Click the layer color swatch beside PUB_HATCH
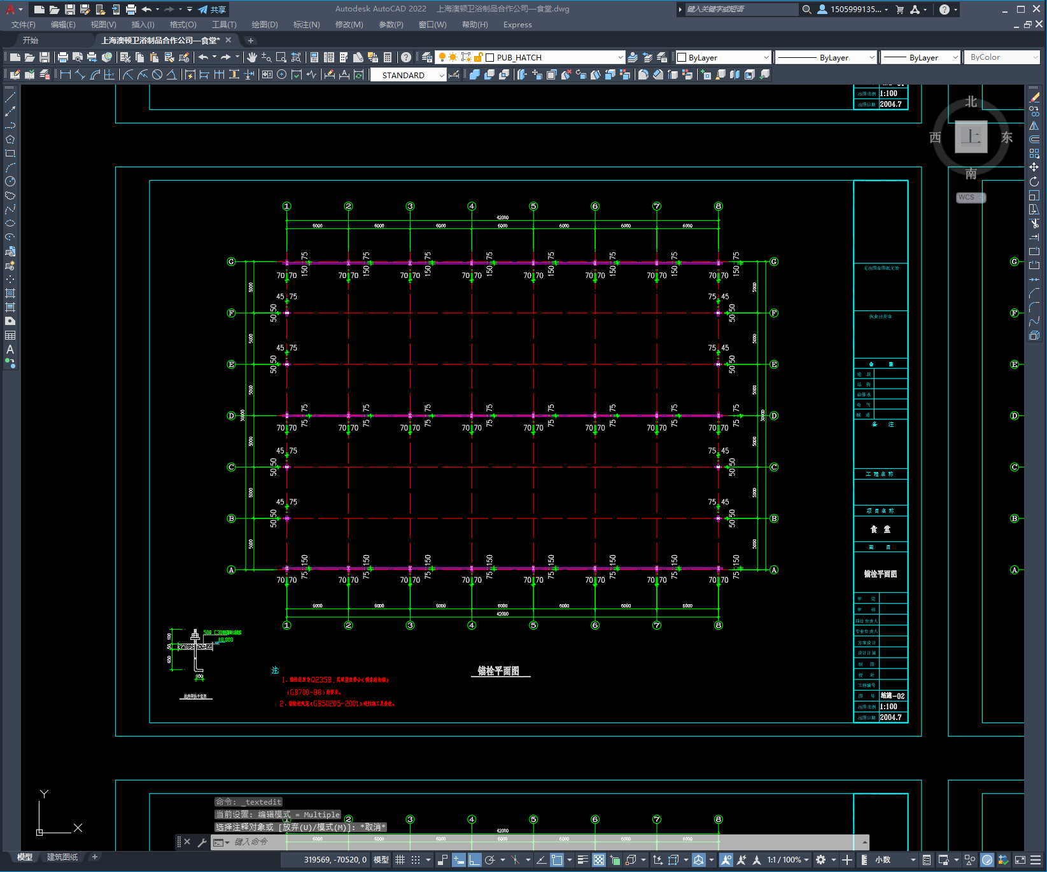1047x872 pixels. tap(490, 57)
